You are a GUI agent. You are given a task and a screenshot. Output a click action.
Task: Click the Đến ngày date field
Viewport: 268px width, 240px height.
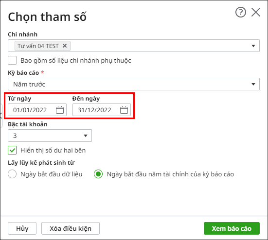coord(102,110)
